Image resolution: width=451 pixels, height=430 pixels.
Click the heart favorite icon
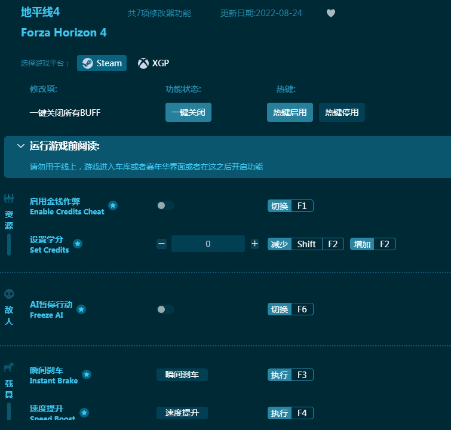[331, 13]
